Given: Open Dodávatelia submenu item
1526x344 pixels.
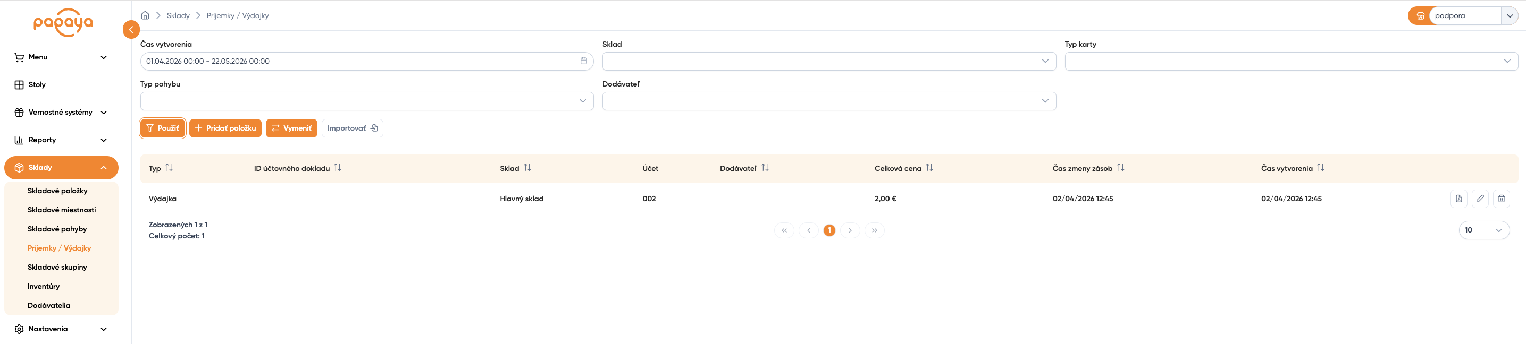Looking at the screenshot, I should coord(48,306).
